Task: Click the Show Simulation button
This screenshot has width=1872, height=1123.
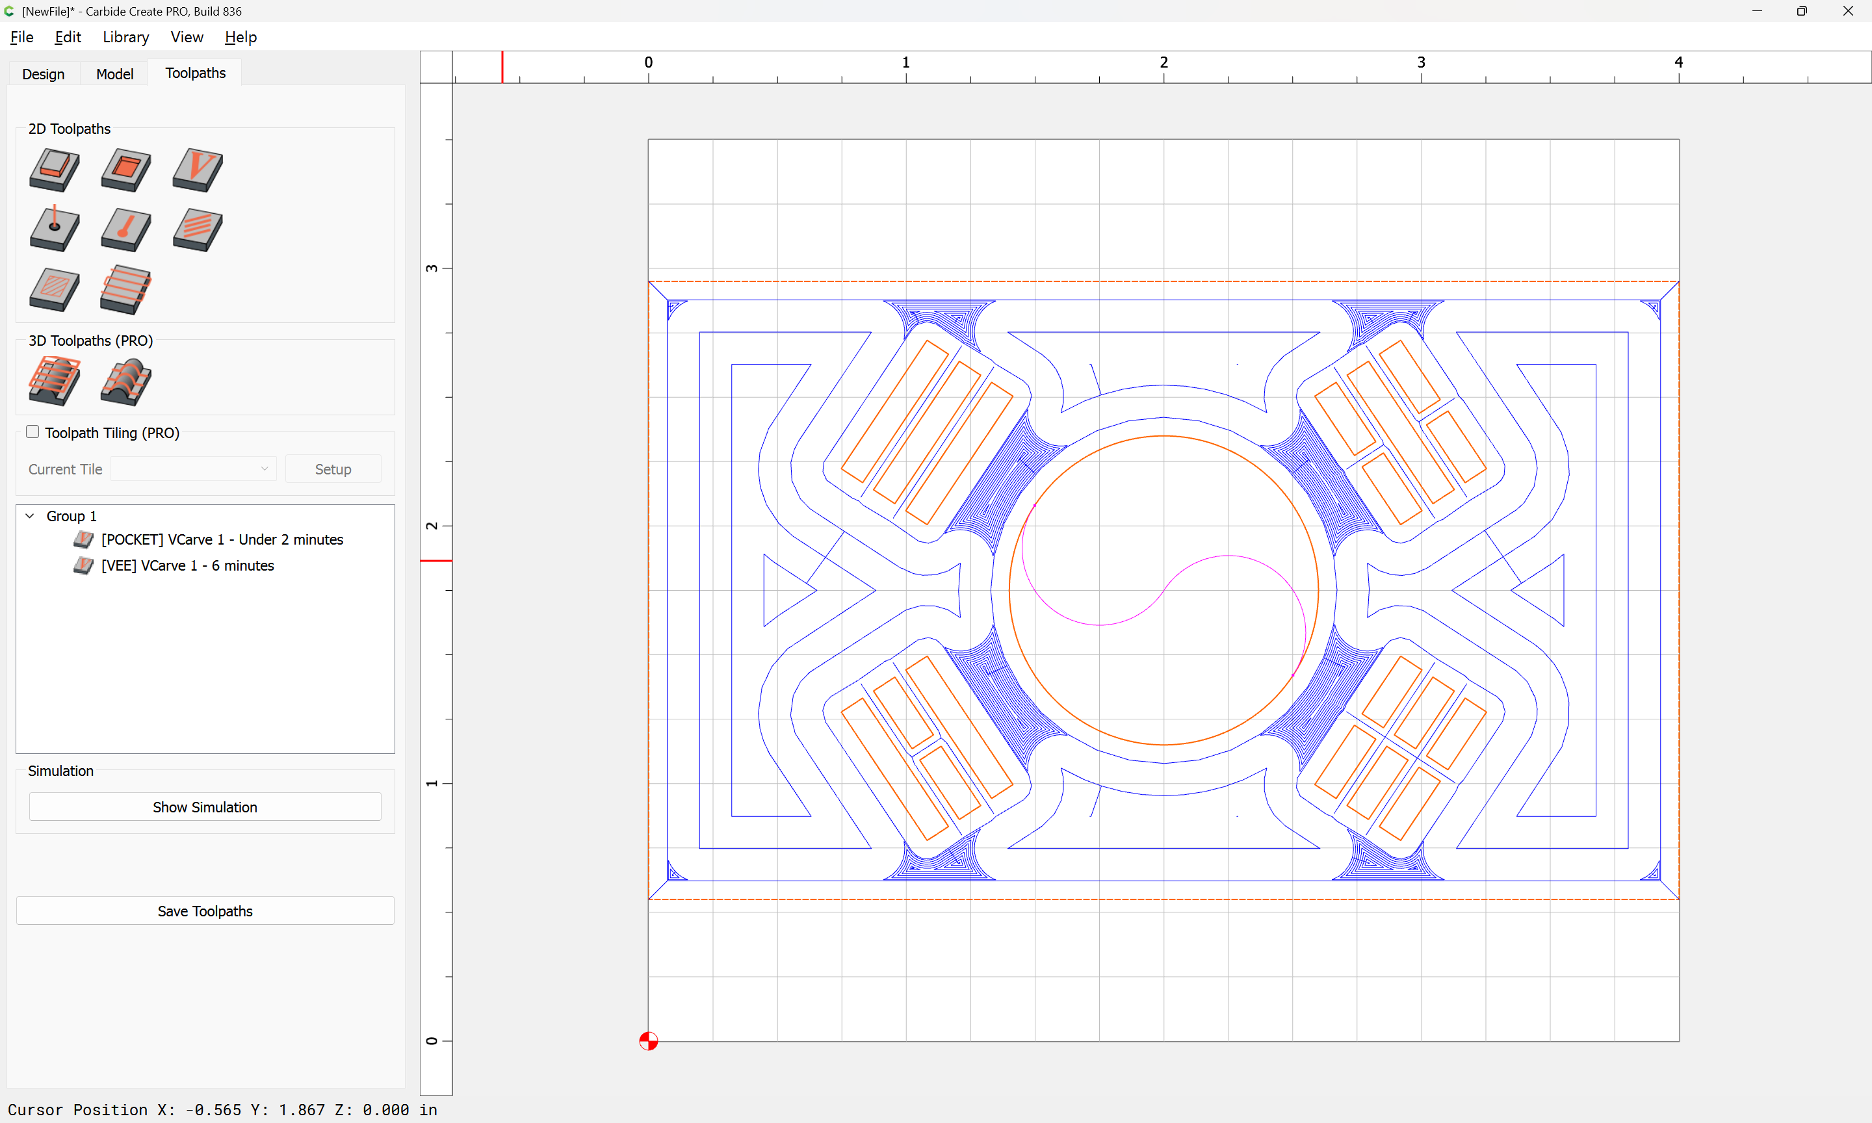Action: [x=205, y=807]
